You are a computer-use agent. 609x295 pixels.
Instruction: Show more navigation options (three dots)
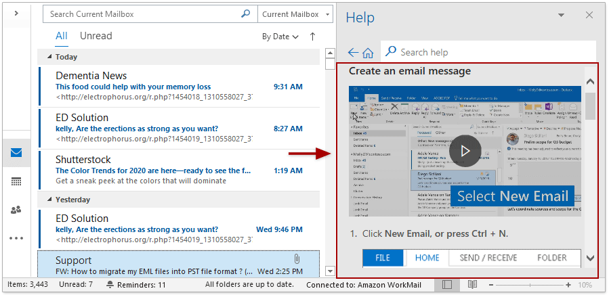(16, 238)
